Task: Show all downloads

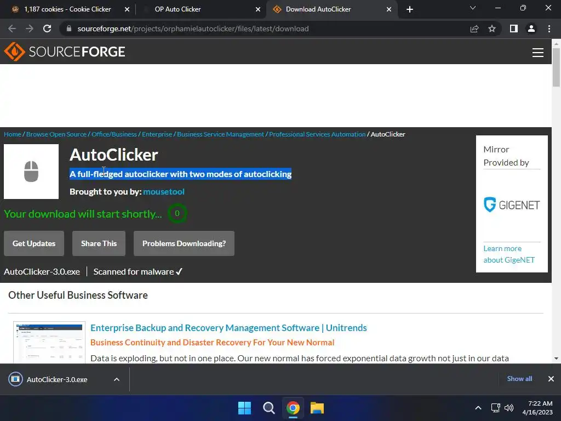Action: pos(519,379)
